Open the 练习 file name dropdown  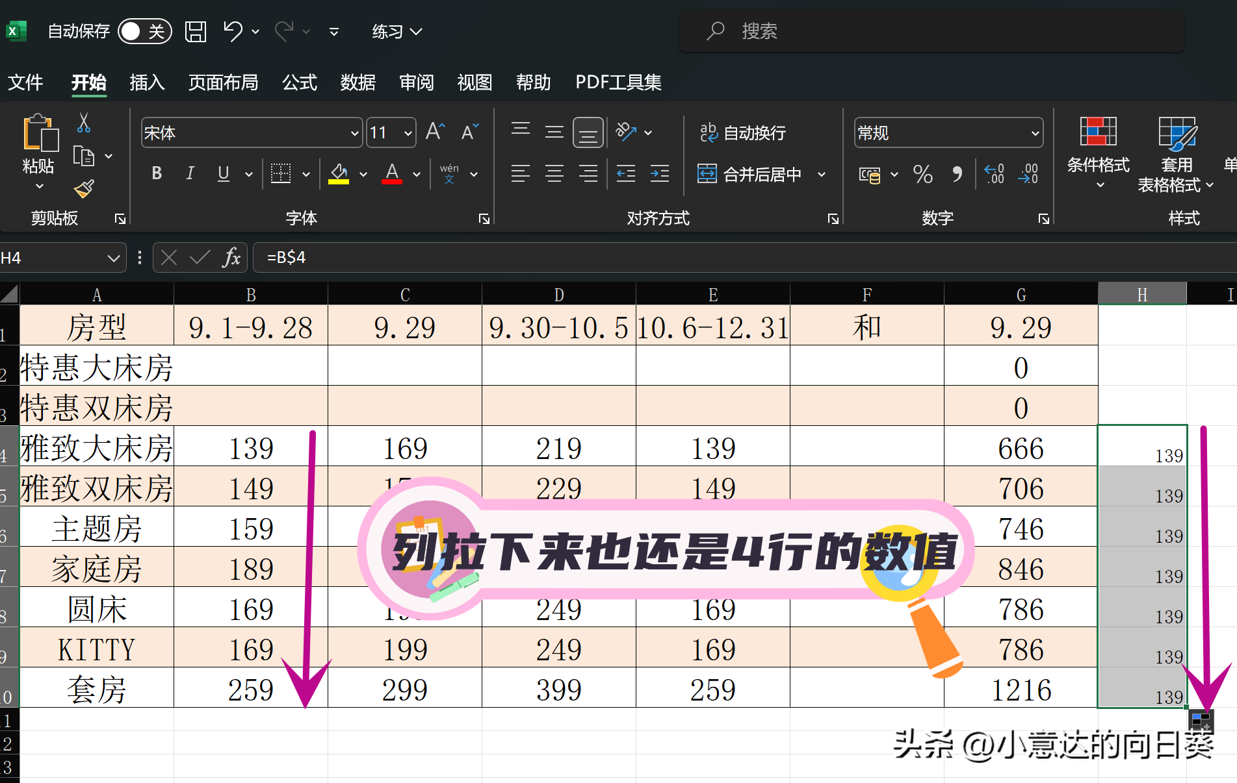point(397,31)
